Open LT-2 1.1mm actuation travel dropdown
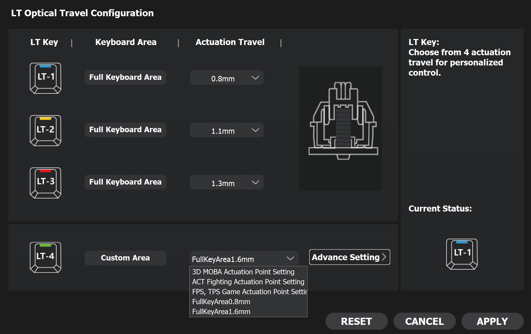531x334 pixels. pyautogui.click(x=227, y=130)
